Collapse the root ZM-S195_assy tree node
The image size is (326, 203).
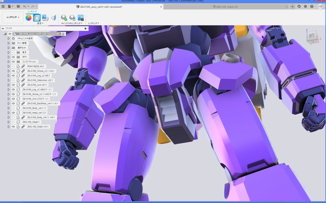[x=5, y=34]
